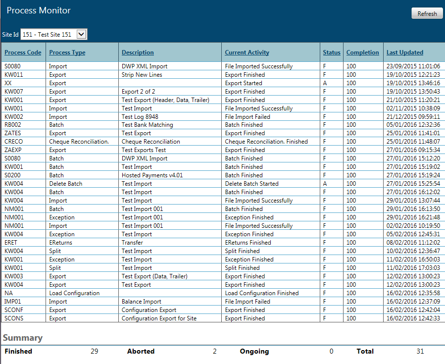Sort by Description column header
This screenshot has height=364, width=445.
tap(138, 52)
